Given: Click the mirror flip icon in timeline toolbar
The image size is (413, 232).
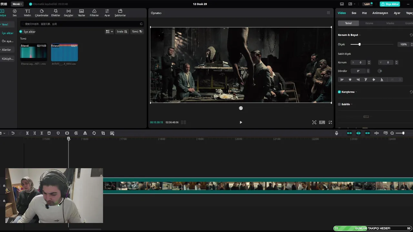Looking at the screenshot, I should [85, 133].
